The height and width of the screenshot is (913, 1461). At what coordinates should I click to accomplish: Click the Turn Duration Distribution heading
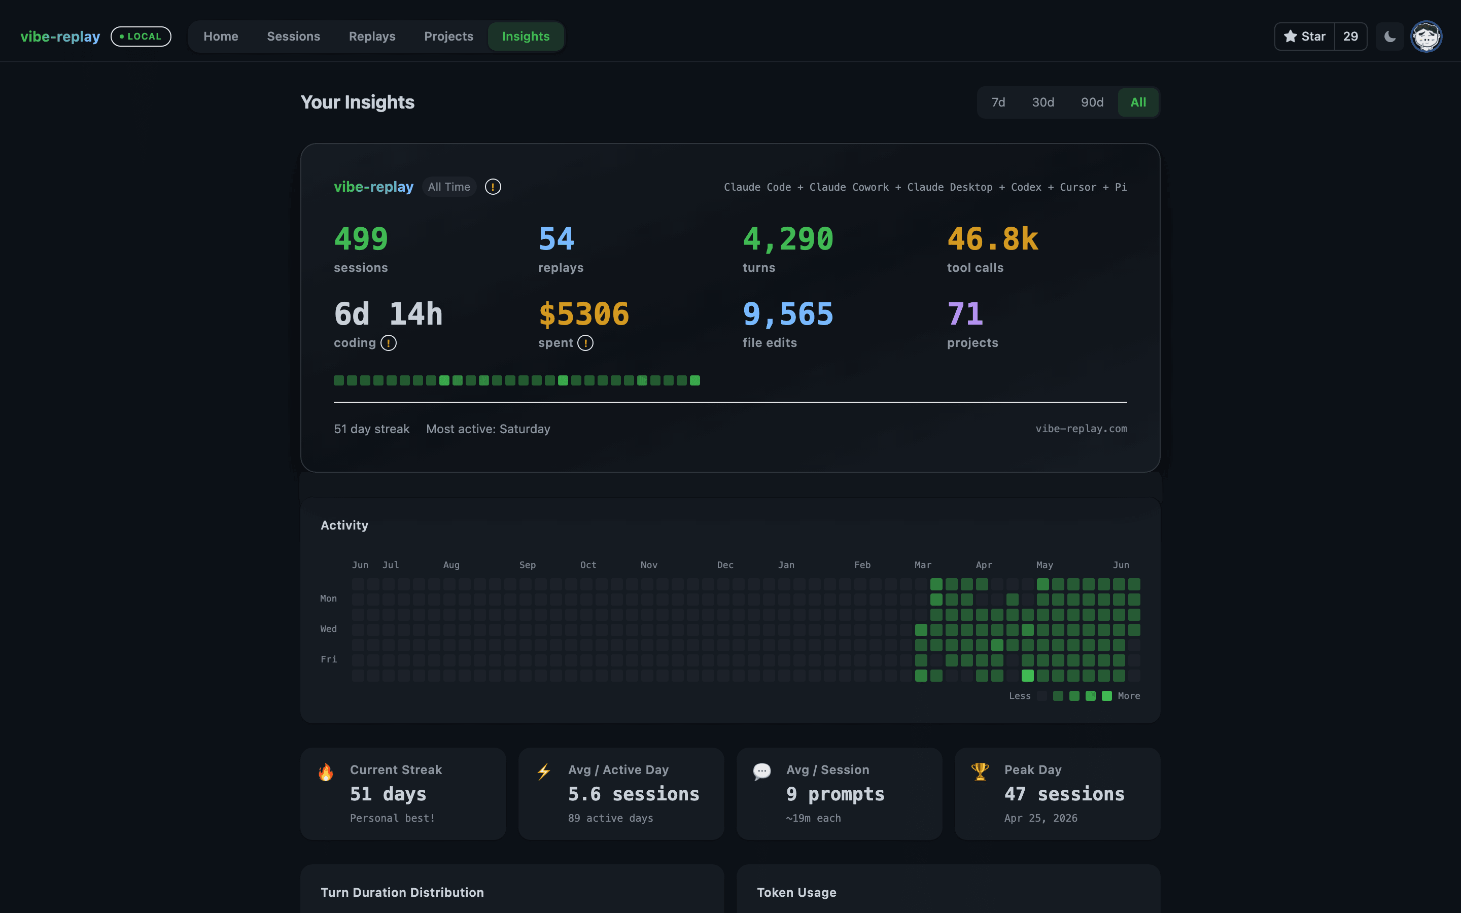tap(402, 893)
